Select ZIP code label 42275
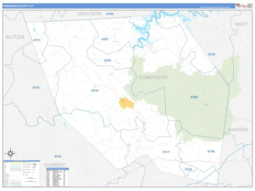 [x=36, y=88]
